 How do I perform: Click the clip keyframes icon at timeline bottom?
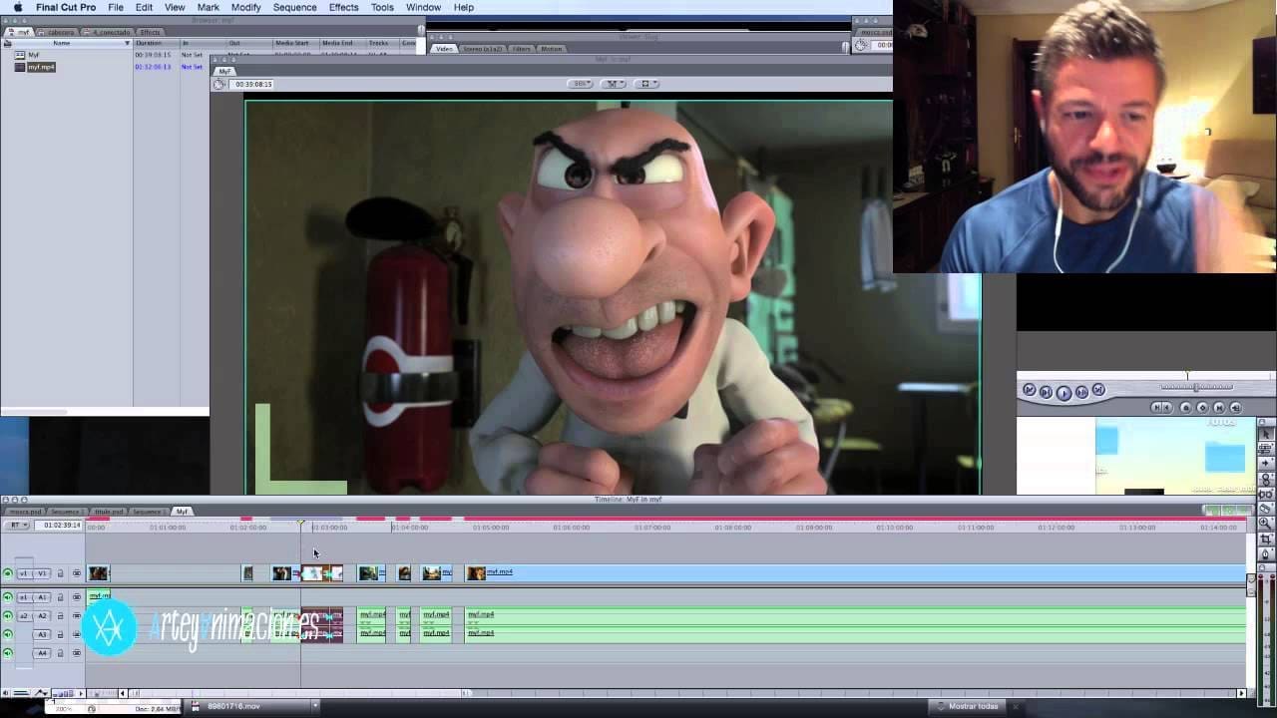[40, 692]
